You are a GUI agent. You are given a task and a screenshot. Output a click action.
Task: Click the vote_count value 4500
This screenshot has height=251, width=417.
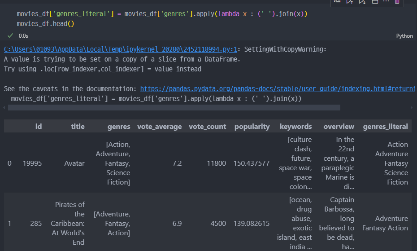click(x=218, y=224)
